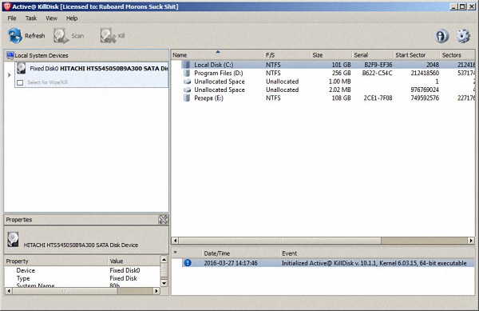Image resolution: width=479 pixels, height=311 pixels.
Task: Sort by Sectors column header
Action: [457, 55]
